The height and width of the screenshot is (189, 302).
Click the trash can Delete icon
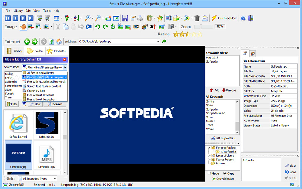pyautogui.click(x=197, y=18)
